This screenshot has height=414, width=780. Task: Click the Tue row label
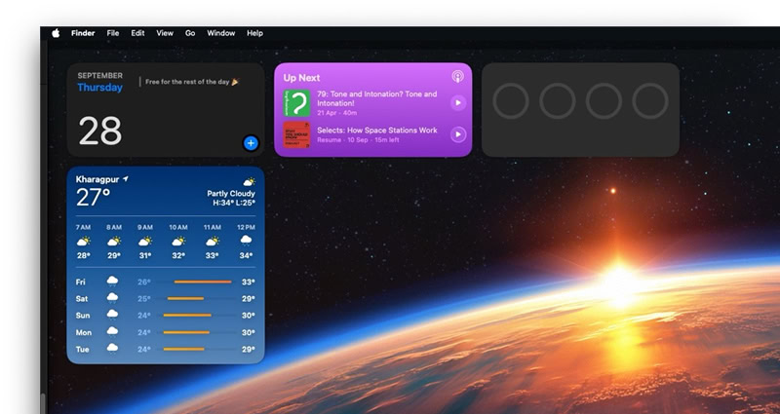(82, 350)
